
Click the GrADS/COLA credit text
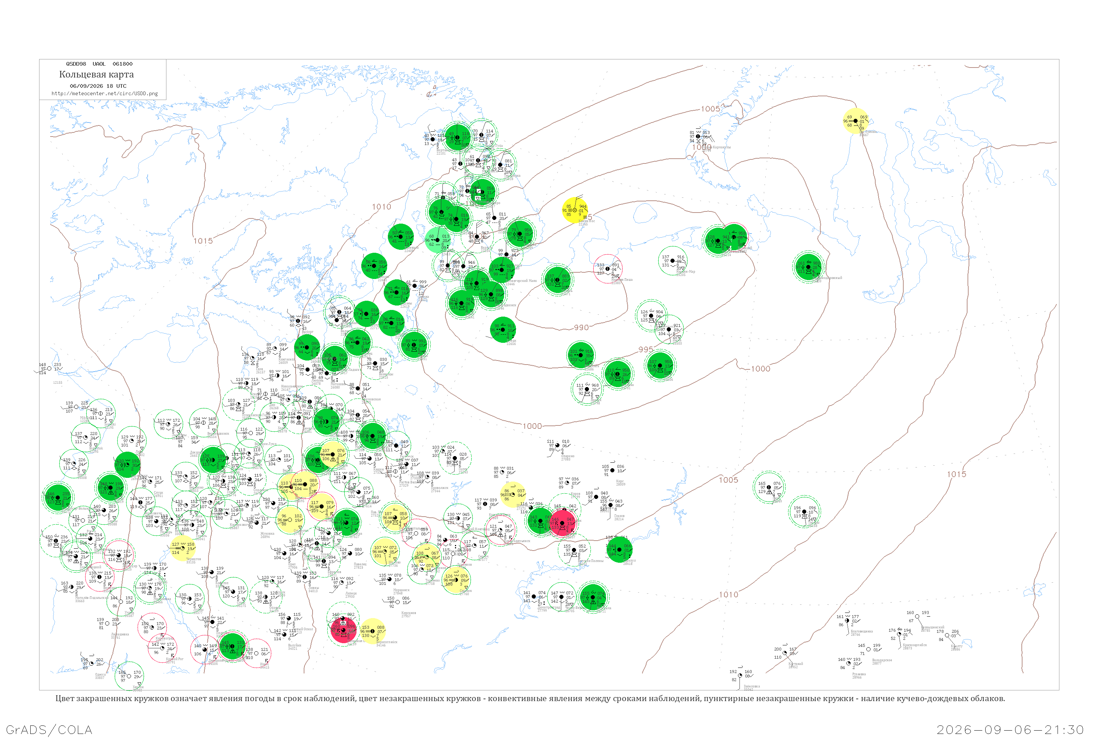(x=49, y=730)
